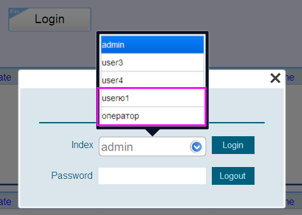Close the login dialog with the X
The image size is (302, 215).
(x=275, y=78)
